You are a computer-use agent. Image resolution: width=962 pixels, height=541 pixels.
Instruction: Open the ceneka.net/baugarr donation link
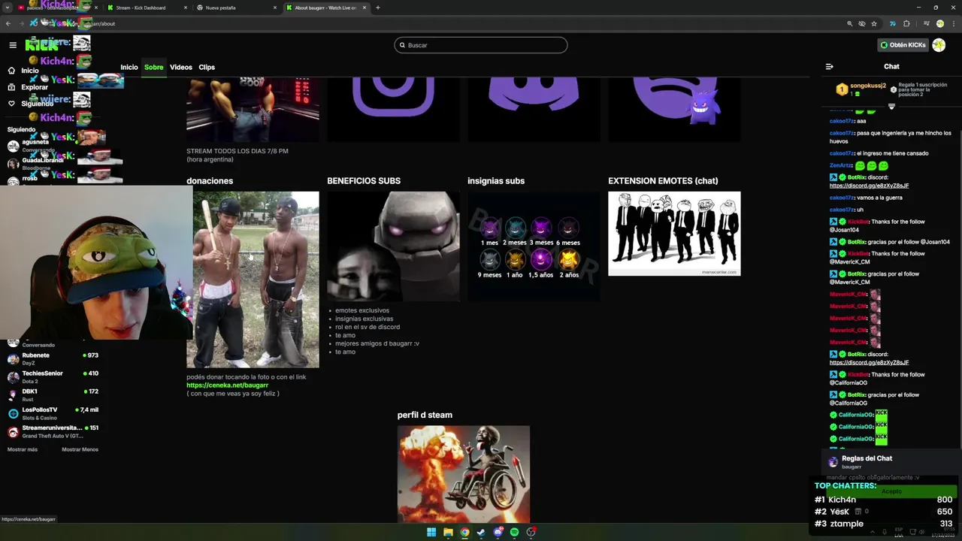click(x=227, y=385)
